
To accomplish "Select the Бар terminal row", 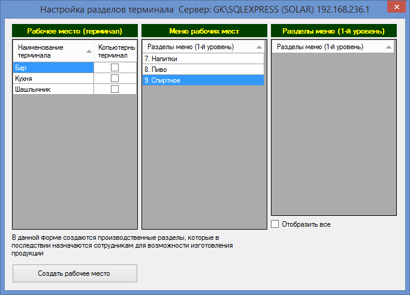I will 53,68.
